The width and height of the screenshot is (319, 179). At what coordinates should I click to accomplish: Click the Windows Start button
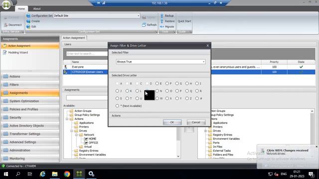tap(6, 174)
